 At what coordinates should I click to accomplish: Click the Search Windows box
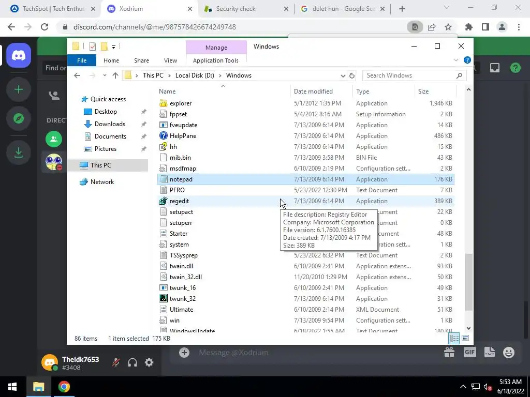point(415,75)
